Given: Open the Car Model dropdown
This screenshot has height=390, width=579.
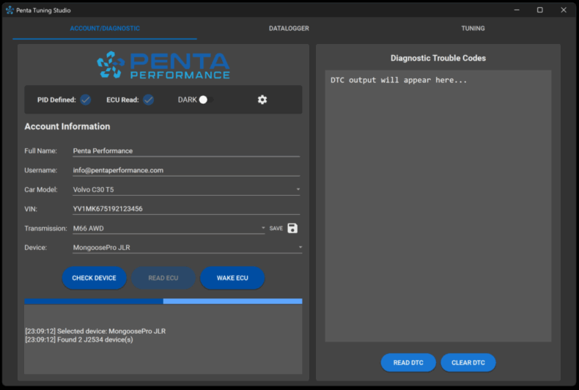Looking at the screenshot, I should (186, 189).
